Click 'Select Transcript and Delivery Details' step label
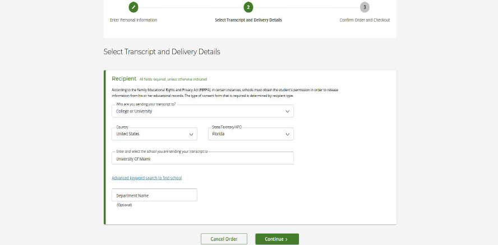Image resolution: width=498 pixels, height=245 pixels. pyautogui.click(x=248, y=20)
